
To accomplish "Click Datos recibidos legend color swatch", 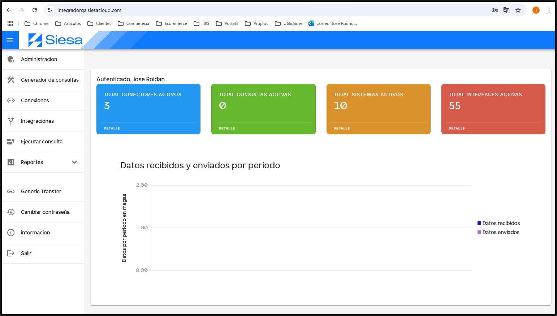I will [479, 223].
